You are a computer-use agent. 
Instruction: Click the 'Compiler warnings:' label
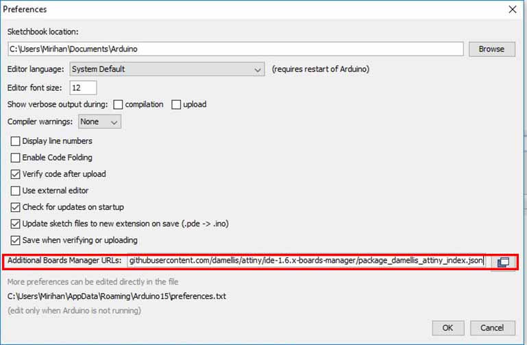(x=40, y=121)
